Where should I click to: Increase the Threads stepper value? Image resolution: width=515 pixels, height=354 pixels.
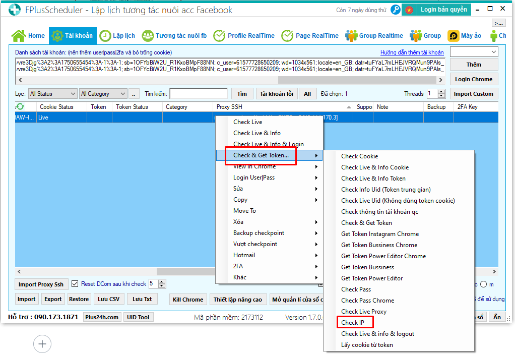coord(442,91)
